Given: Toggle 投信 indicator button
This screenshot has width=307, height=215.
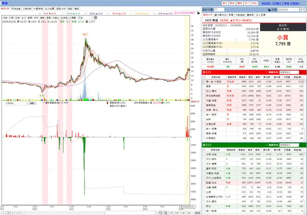Looking at the screenshot, I should (17, 17).
